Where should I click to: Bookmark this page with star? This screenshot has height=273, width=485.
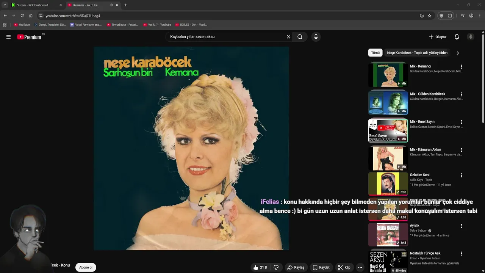coord(429,16)
